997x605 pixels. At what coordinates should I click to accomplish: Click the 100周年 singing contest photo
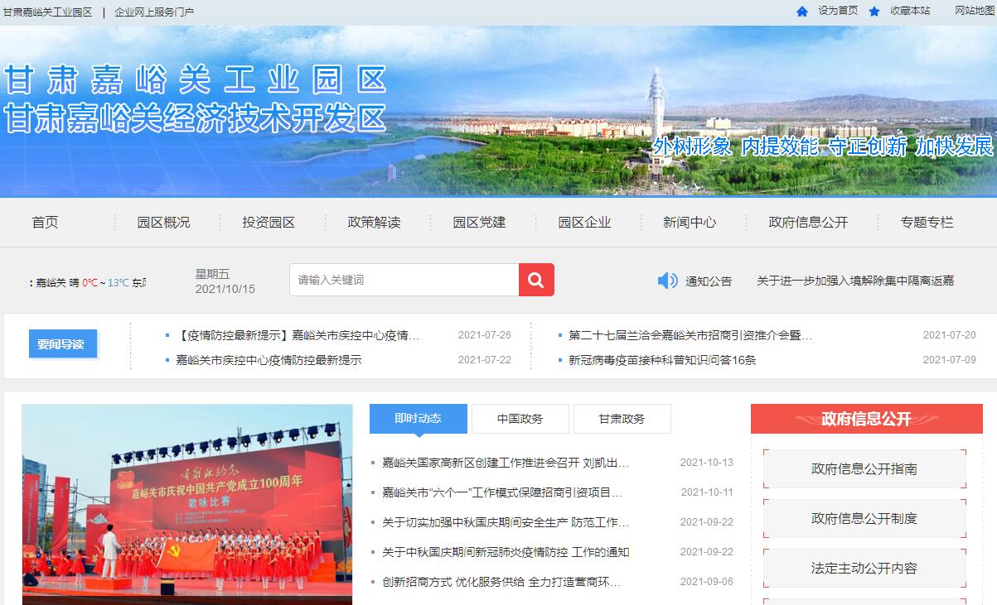coord(187,504)
